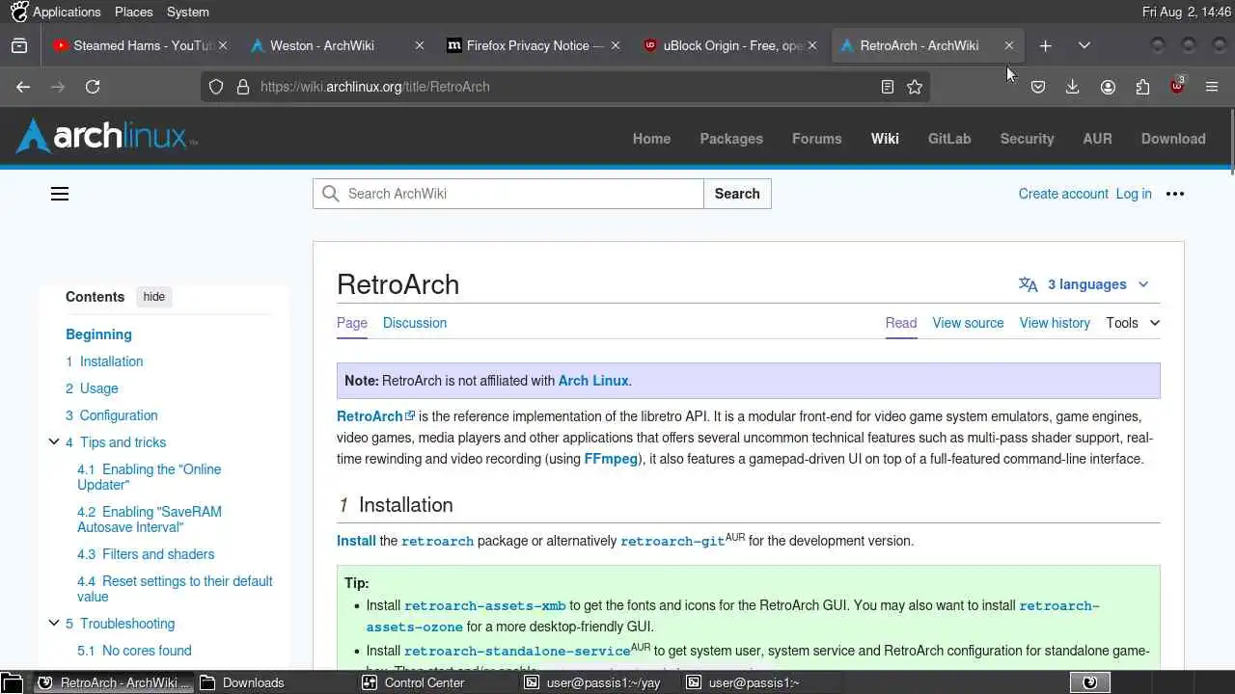Open the Tools dropdown menu
Viewport: 1235px width, 694px height.
(x=1133, y=323)
